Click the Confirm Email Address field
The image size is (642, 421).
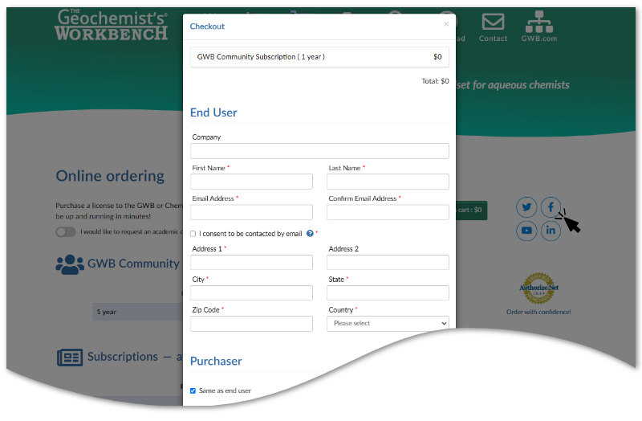(388, 212)
